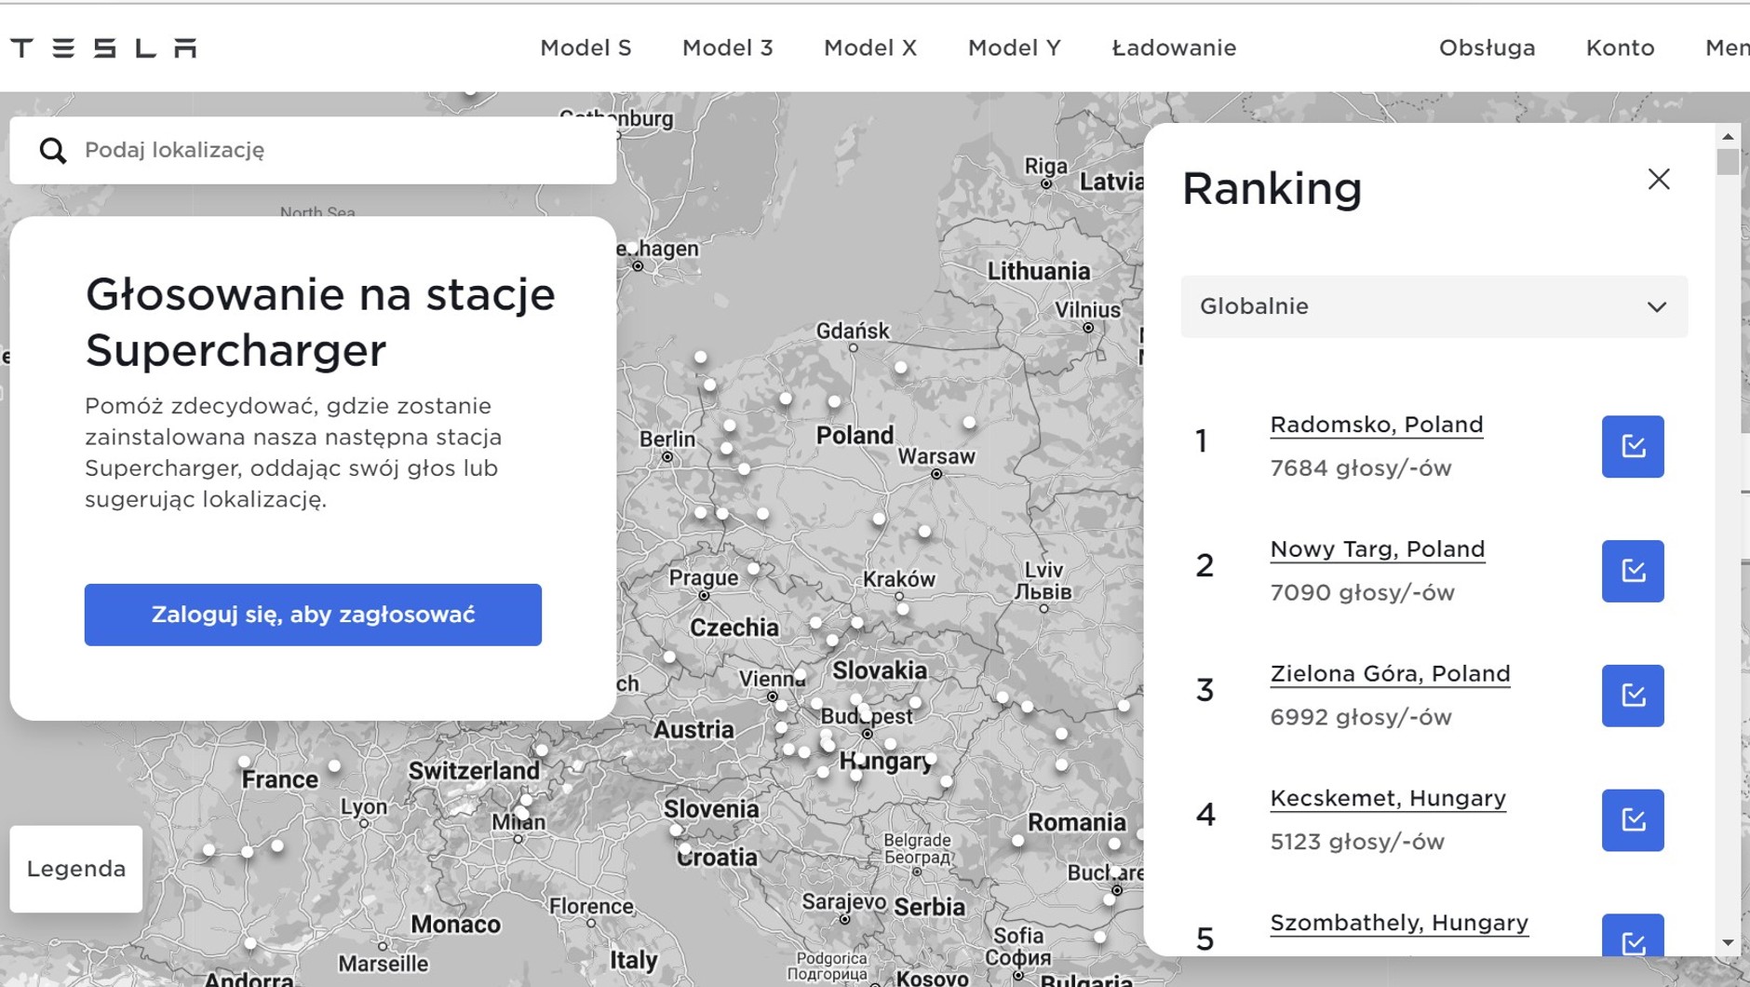
Task: Click the Lviv city marker on the map
Action: tap(1043, 609)
